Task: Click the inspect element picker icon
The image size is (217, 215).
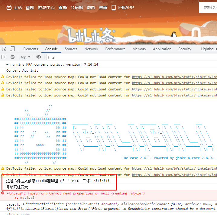Action: [4, 49]
